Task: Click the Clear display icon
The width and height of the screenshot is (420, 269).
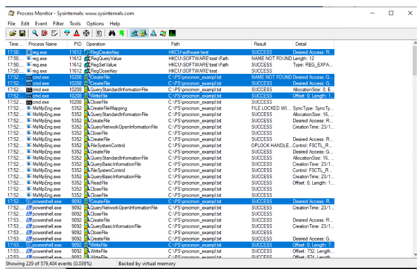Action: 54,33
